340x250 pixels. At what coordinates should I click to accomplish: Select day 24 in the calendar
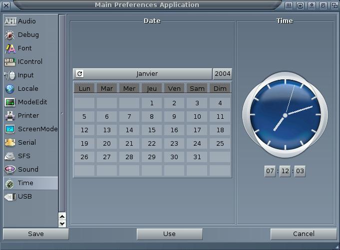pos(197,143)
